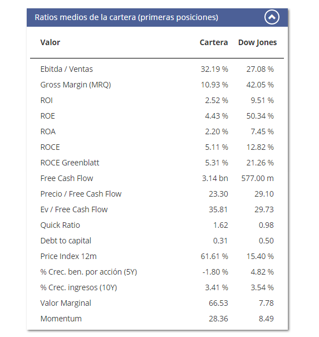Select the Price Index 12m label
This screenshot has width=319, height=337.
pyautogui.click(x=68, y=256)
